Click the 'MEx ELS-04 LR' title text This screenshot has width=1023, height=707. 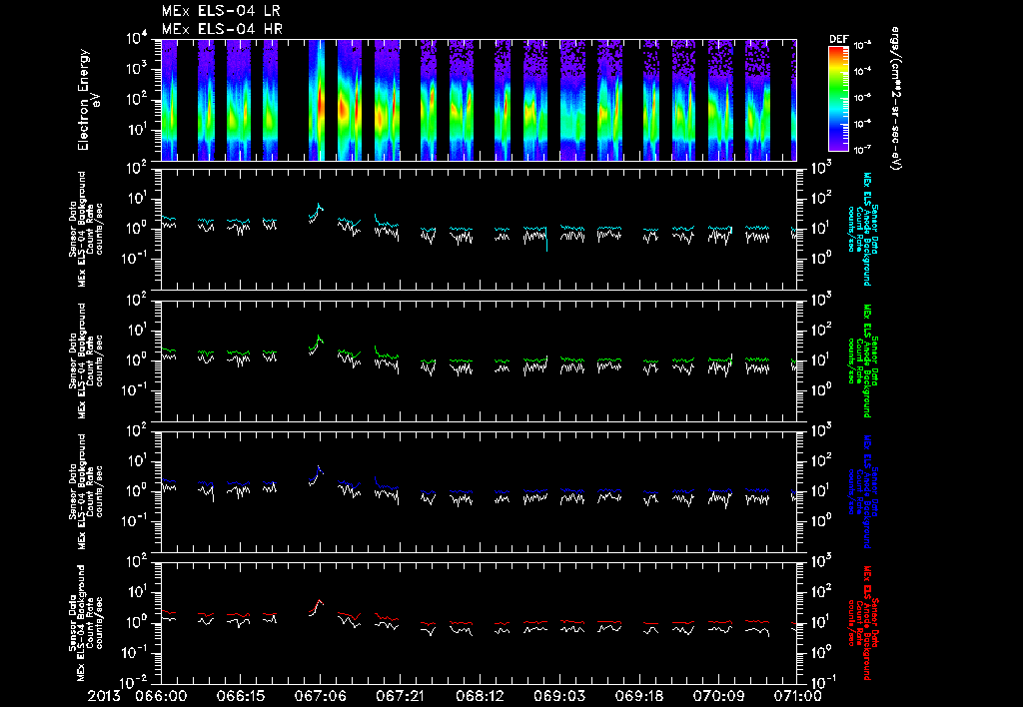[x=221, y=11]
